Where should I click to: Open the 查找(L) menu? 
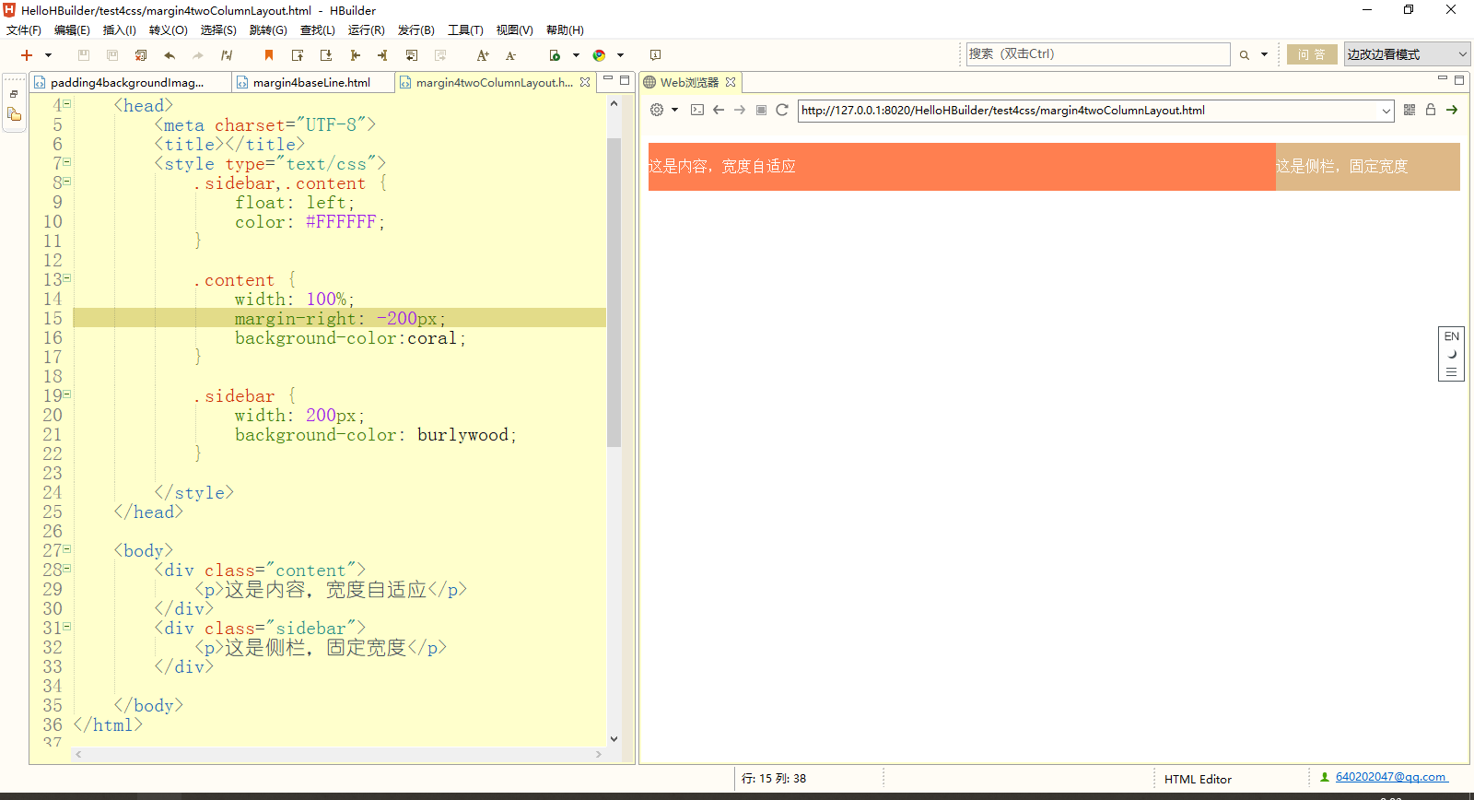tap(318, 30)
